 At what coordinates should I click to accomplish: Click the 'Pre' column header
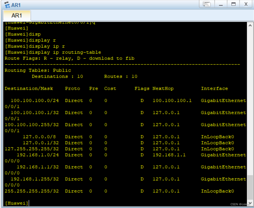(94, 89)
